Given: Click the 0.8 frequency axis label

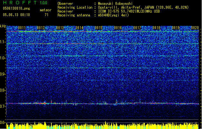Looking at the screenshot, I should (3, 90).
